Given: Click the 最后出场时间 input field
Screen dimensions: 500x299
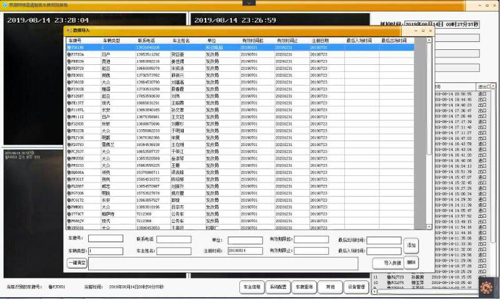Looking at the screenshot, I should [x=384, y=240].
